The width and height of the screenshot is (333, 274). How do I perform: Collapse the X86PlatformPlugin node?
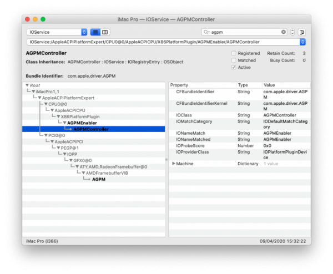pyautogui.click(x=58, y=116)
